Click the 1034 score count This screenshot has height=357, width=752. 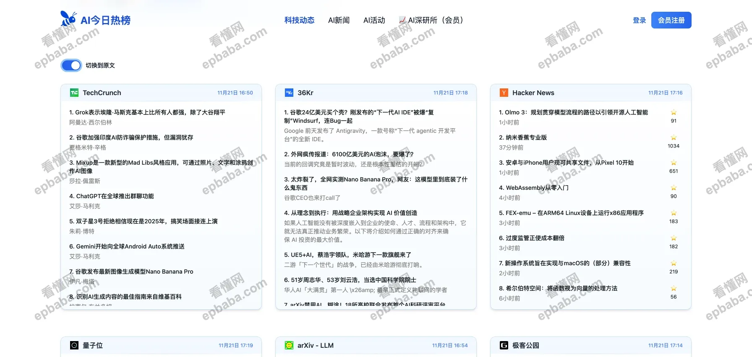[674, 146]
